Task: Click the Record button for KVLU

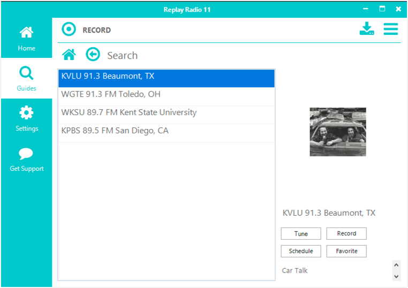Action: point(346,233)
